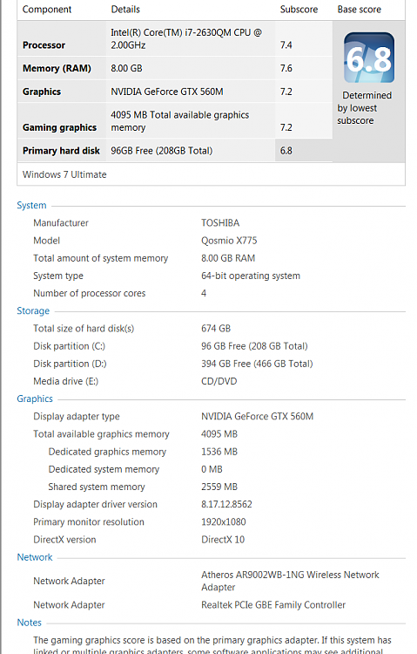Click the Primary hard disk 6.8 subscore

coord(286,151)
